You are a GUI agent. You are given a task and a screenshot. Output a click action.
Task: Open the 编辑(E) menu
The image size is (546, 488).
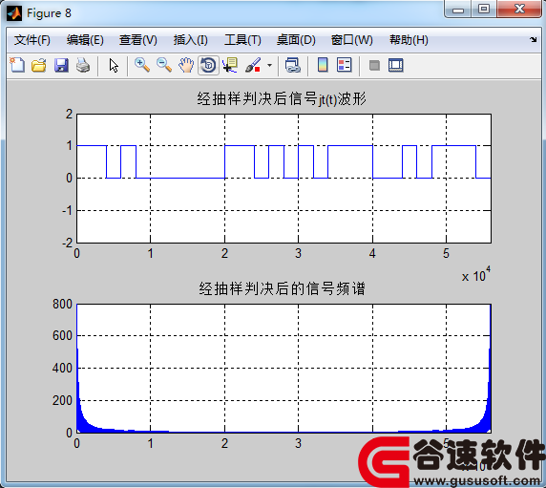pos(85,40)
